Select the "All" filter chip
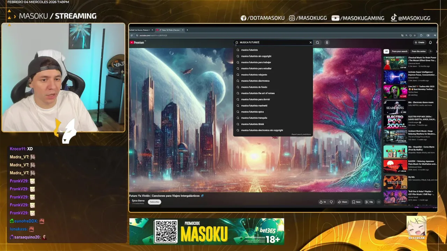The height and width of the screenshot is (251, 447). 386,51
